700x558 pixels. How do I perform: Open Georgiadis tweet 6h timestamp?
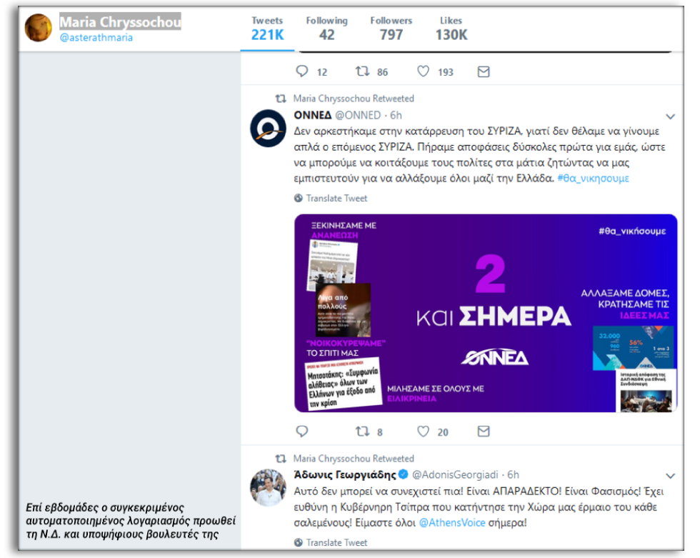pyautogui.click(x=514, y=474)
